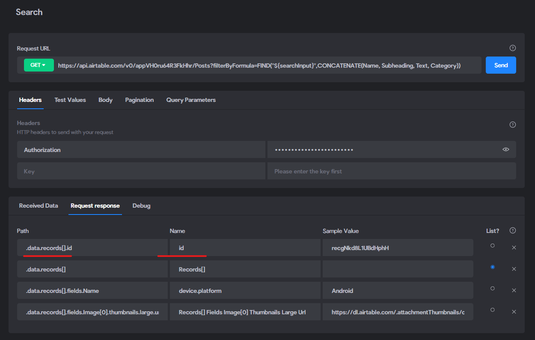Edit the .data.records[].fields.Name path field

point(92,290)
